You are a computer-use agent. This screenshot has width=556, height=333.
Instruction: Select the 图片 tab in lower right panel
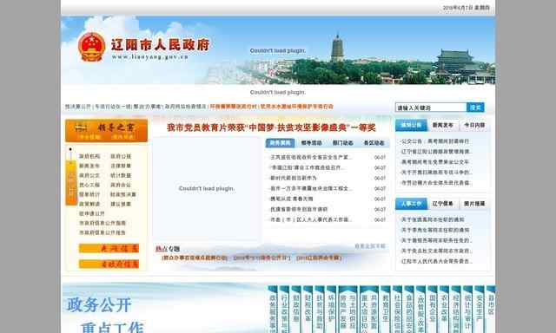tap(474, 204)
